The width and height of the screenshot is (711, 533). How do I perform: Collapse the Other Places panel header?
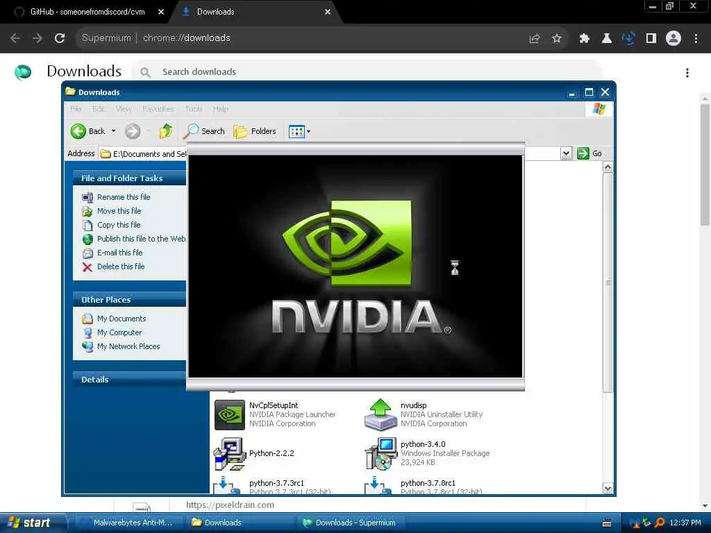pyautogui.click(x=129, y=300)
